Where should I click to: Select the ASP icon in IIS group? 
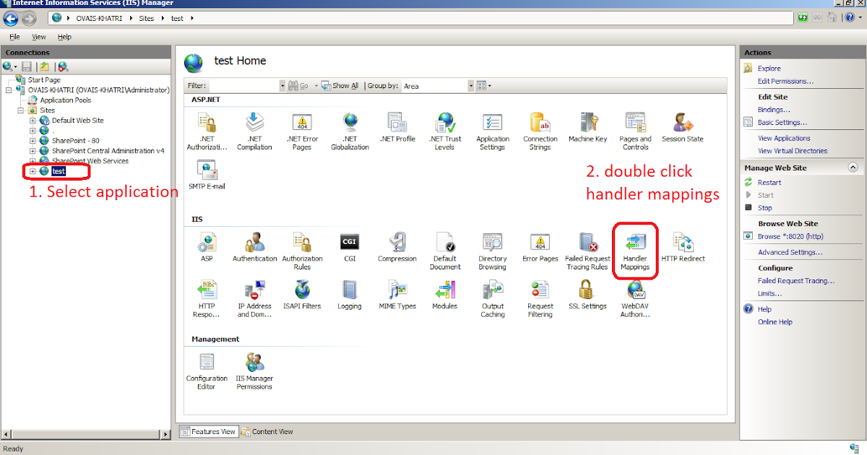tap(207, 247)
